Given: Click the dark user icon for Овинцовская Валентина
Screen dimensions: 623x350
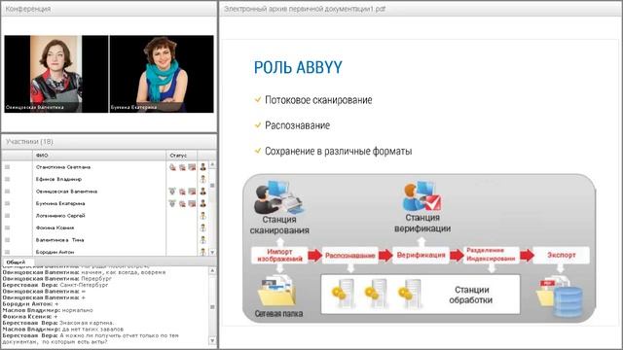Looking at the screenshot, I should (203, 192).
